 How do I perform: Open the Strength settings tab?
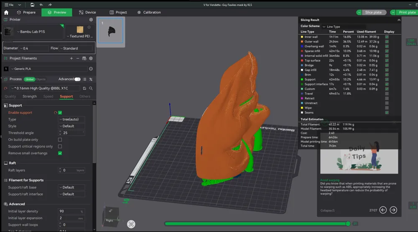tap(30, 97)
